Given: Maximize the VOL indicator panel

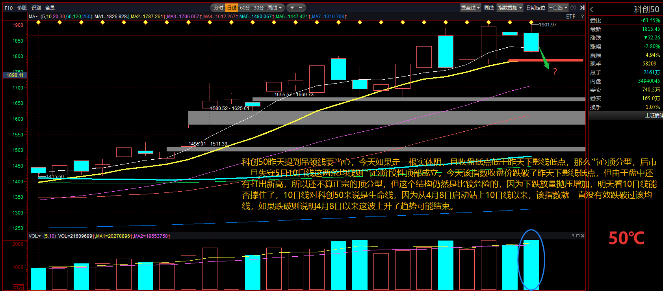Looking at the screenshot, I should click(x=578, y=236).
